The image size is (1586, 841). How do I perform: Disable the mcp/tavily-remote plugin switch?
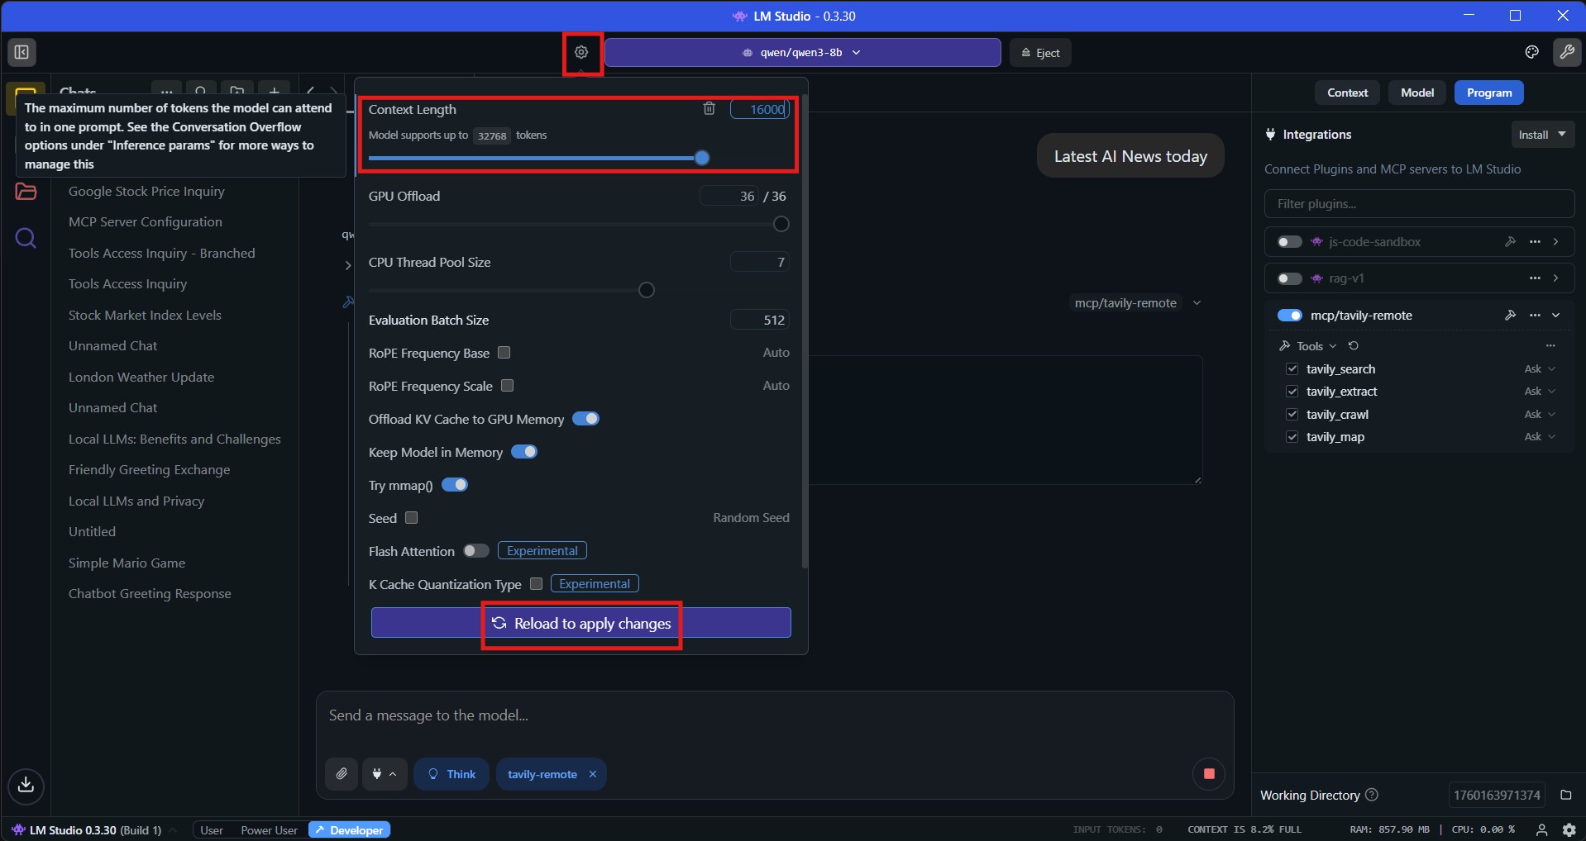coord(1289,315)
